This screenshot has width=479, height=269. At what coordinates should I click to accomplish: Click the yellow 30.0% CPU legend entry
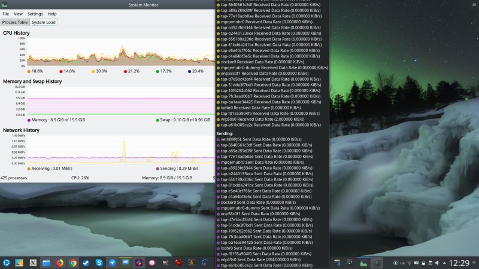[99, 71]
